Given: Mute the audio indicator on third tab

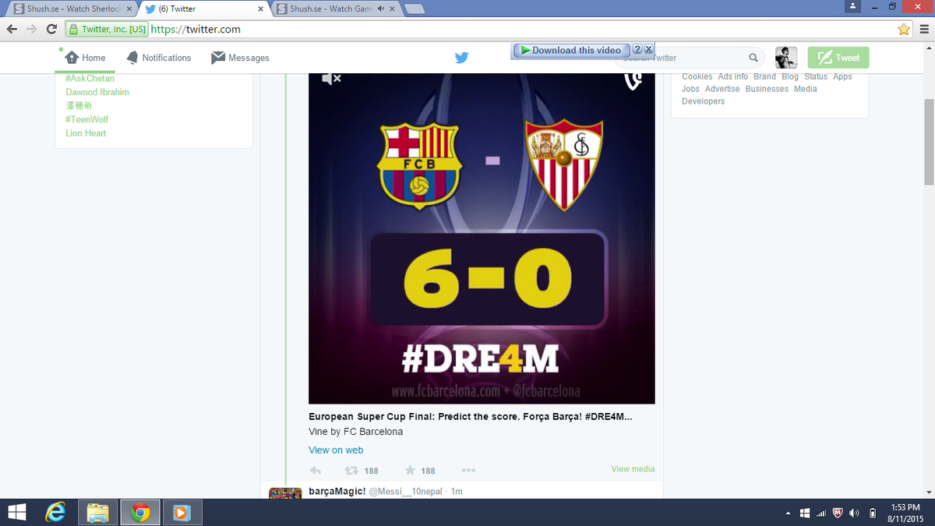Looking at the screenshot, I should pos(382,9).
